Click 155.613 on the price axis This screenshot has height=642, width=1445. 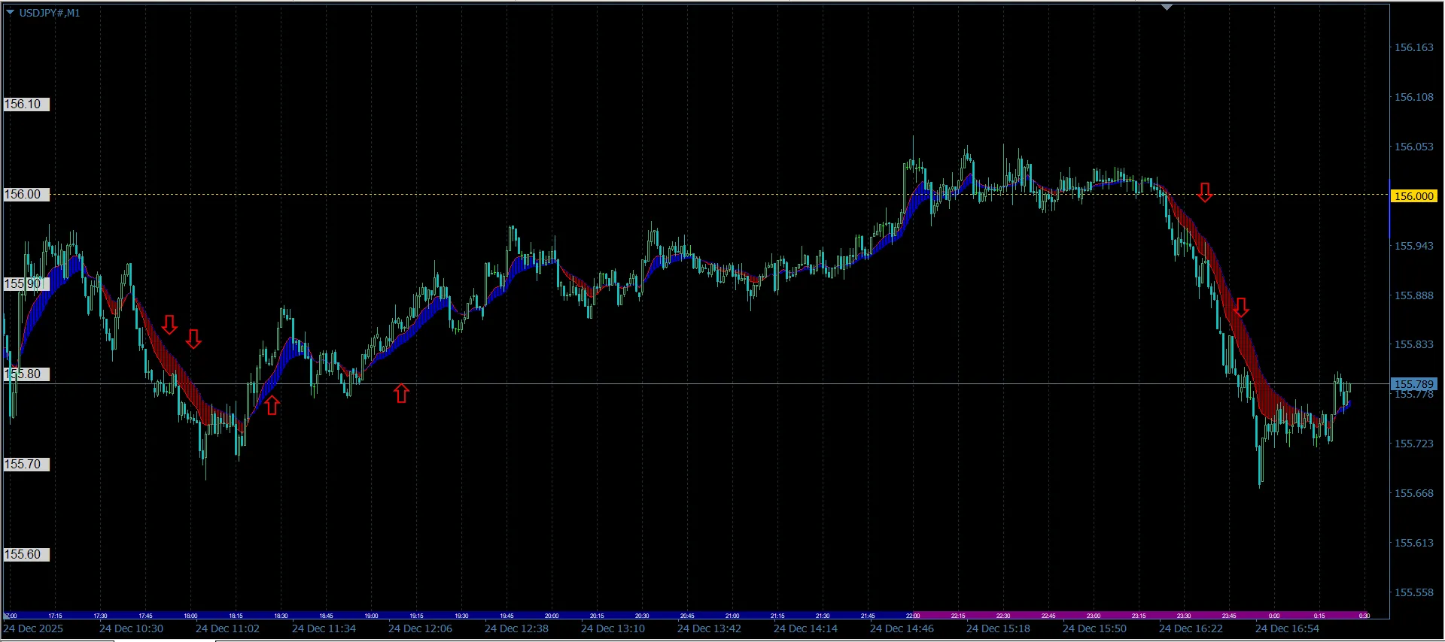click(1414, 543)
